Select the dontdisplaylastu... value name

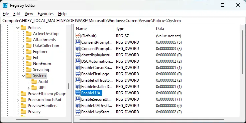[x=97, y=55]
